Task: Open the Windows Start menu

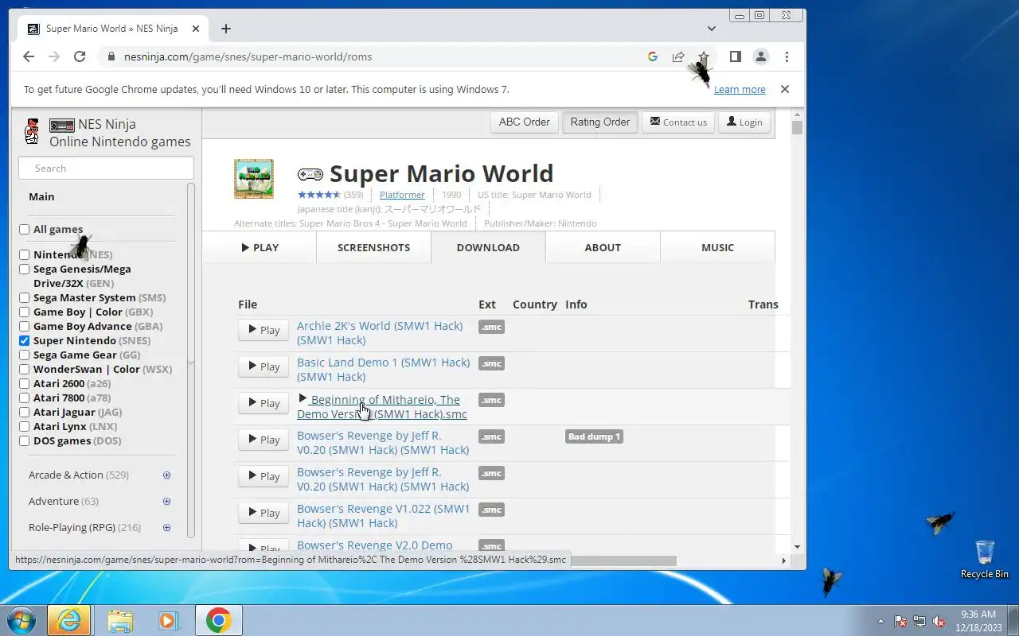Action: coord(21,620)
